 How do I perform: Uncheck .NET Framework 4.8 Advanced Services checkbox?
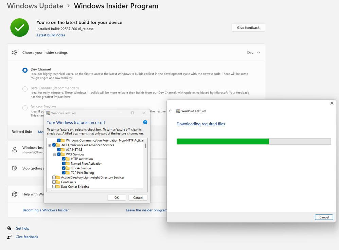tap(54, 145)
